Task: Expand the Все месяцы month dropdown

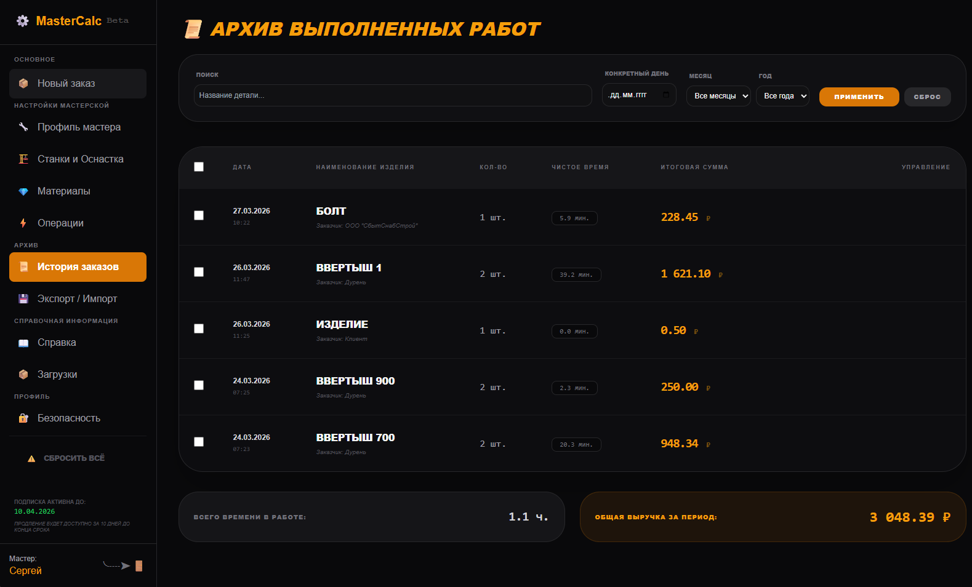Action: coord(718,96)
